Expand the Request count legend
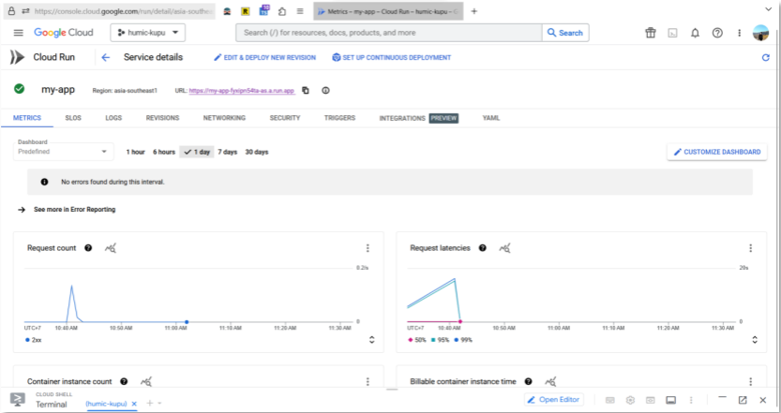The height and width of the screenshot is (413, 781). [371, 340]
